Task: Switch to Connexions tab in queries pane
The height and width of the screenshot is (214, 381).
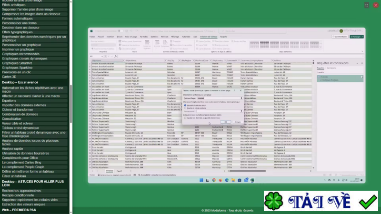Action: tap(331, 68)
